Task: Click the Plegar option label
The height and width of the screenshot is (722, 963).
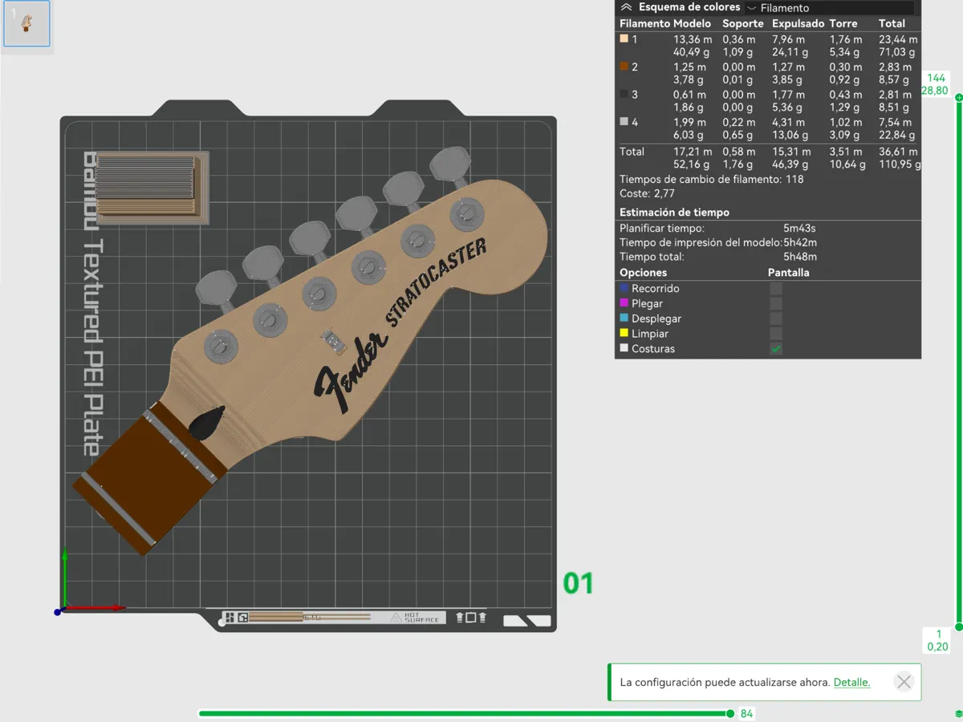Action: (648, 303)
